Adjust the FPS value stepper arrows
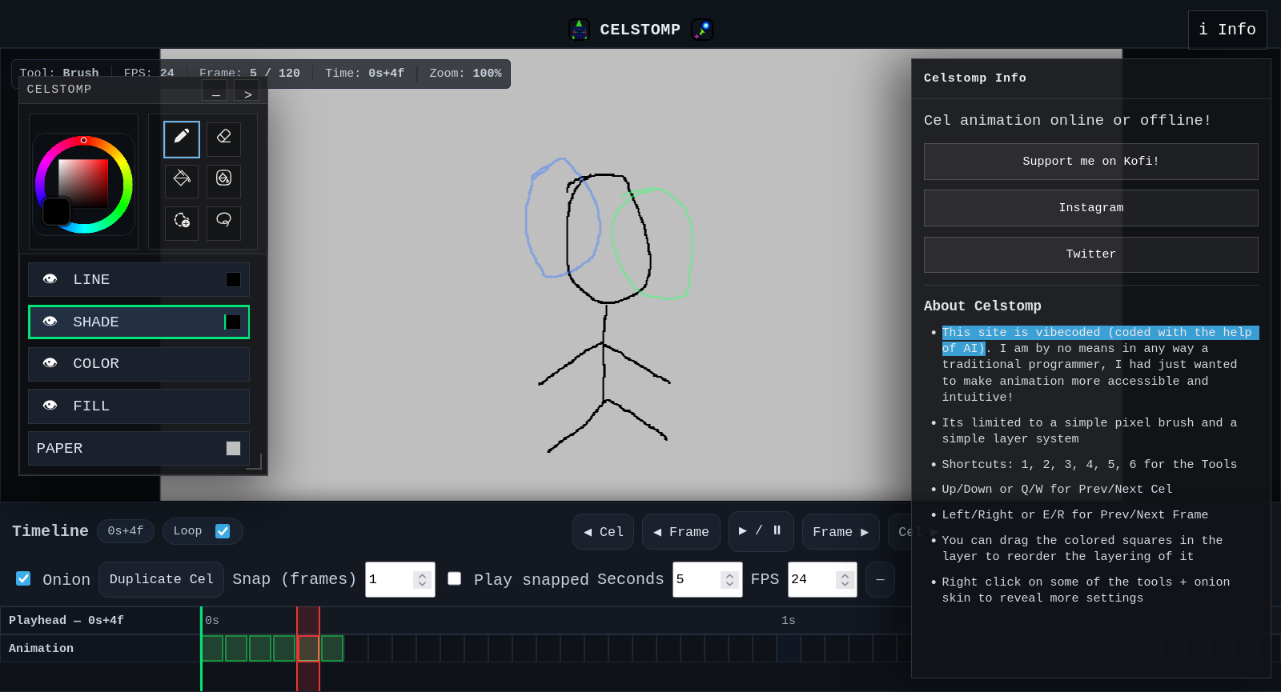 point(845,579)
